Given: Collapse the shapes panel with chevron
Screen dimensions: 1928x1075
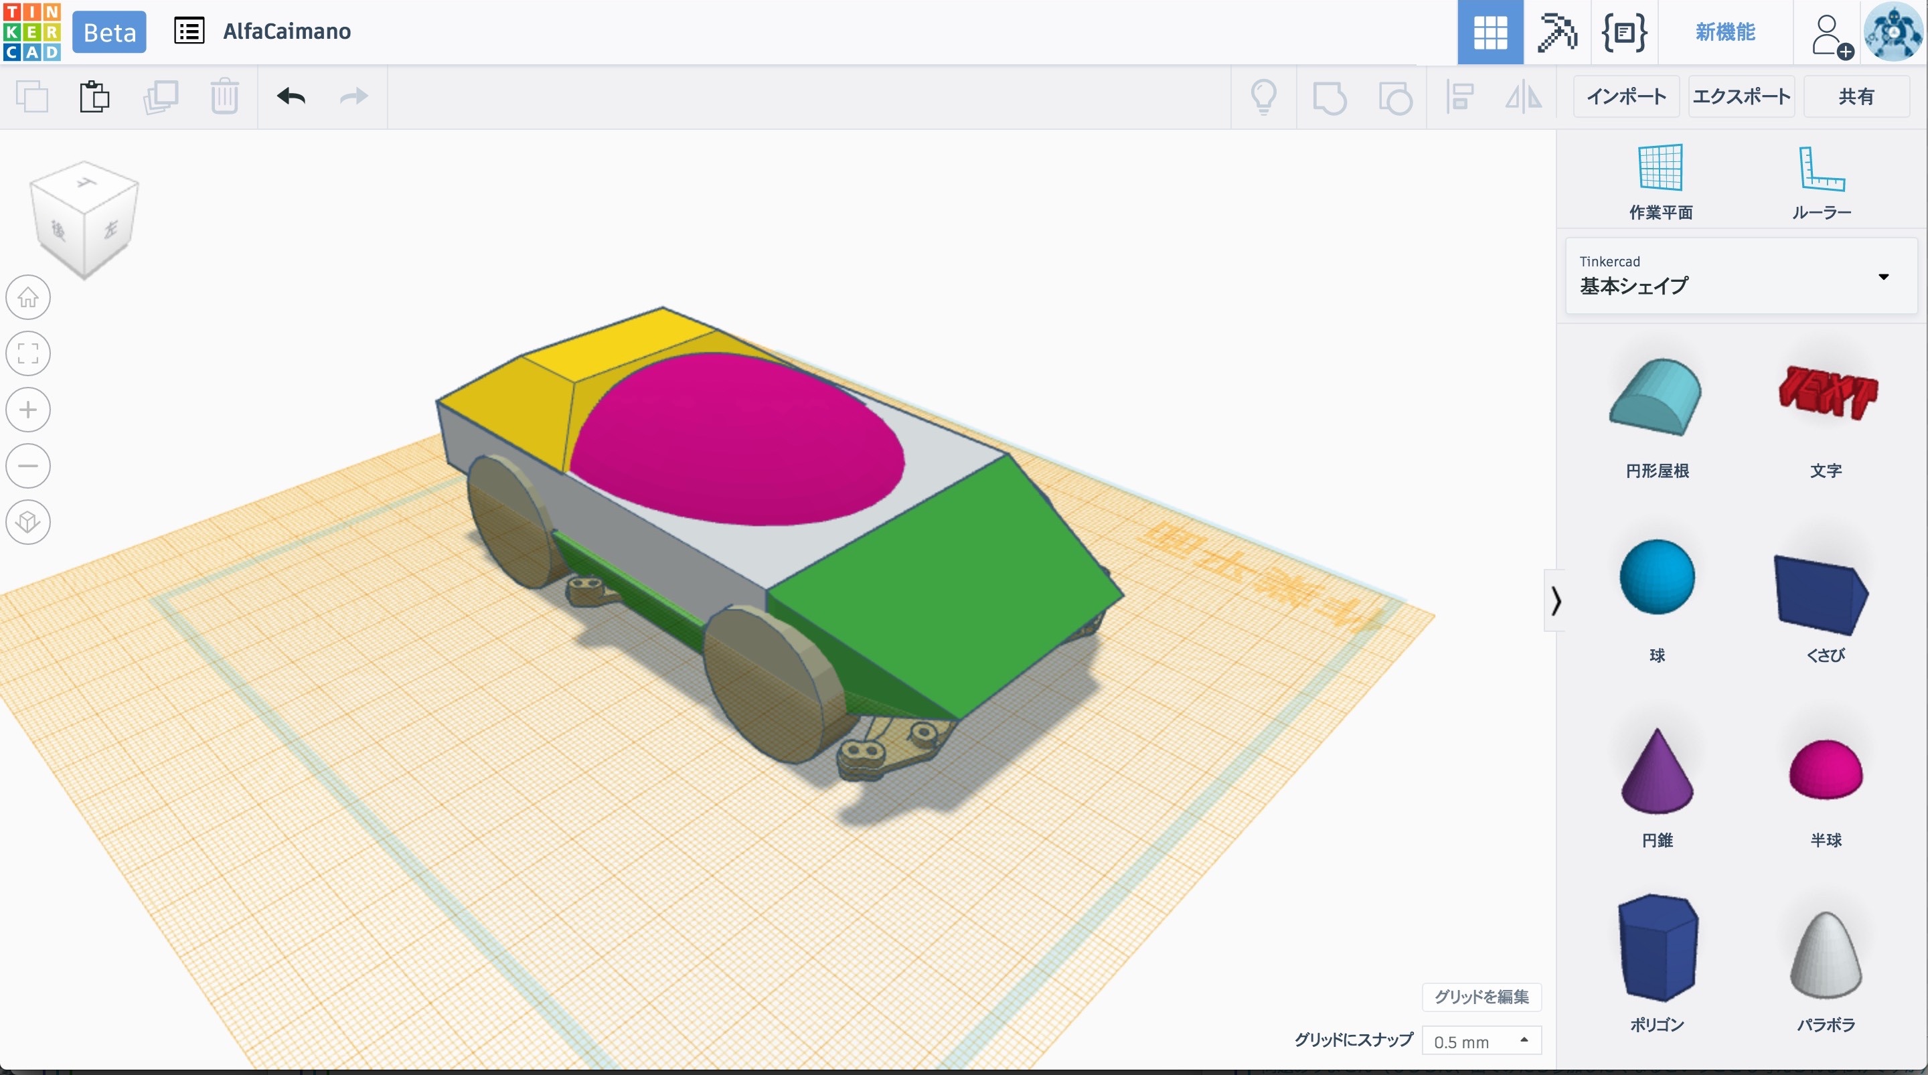Looking at the screenshot, I should pos(1555,600).
